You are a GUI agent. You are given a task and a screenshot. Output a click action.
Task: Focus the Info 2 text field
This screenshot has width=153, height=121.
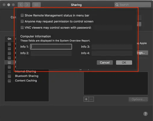51,53
